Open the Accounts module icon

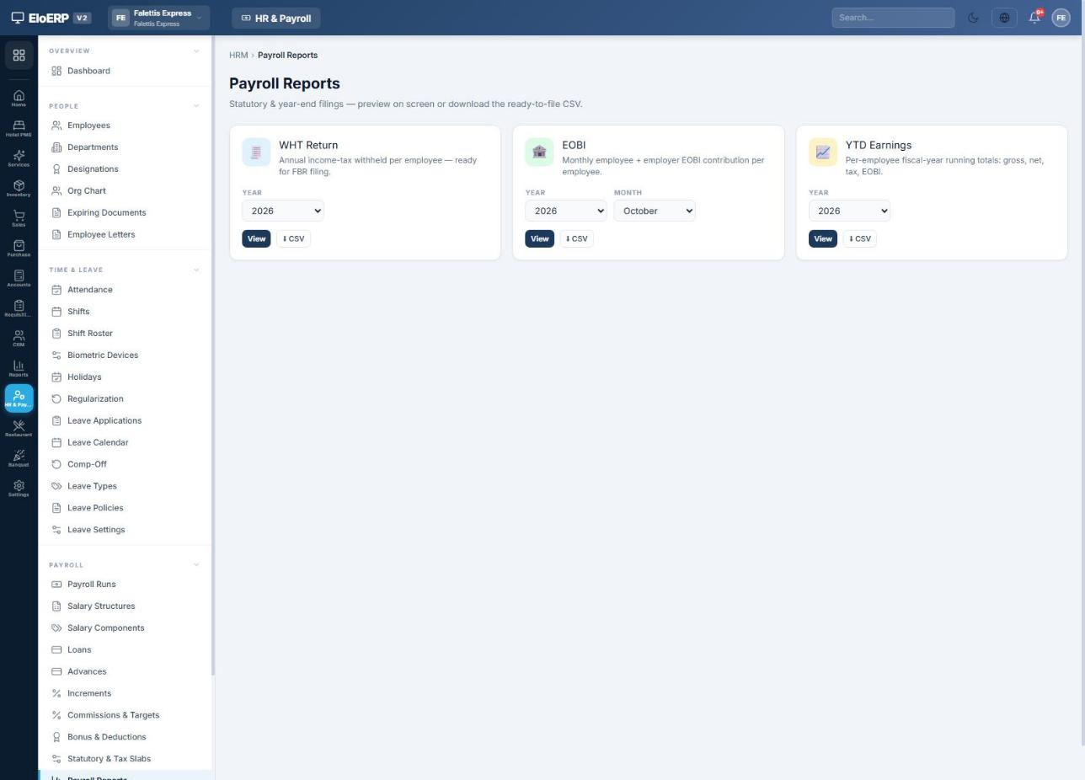click(x=19, y=278)
